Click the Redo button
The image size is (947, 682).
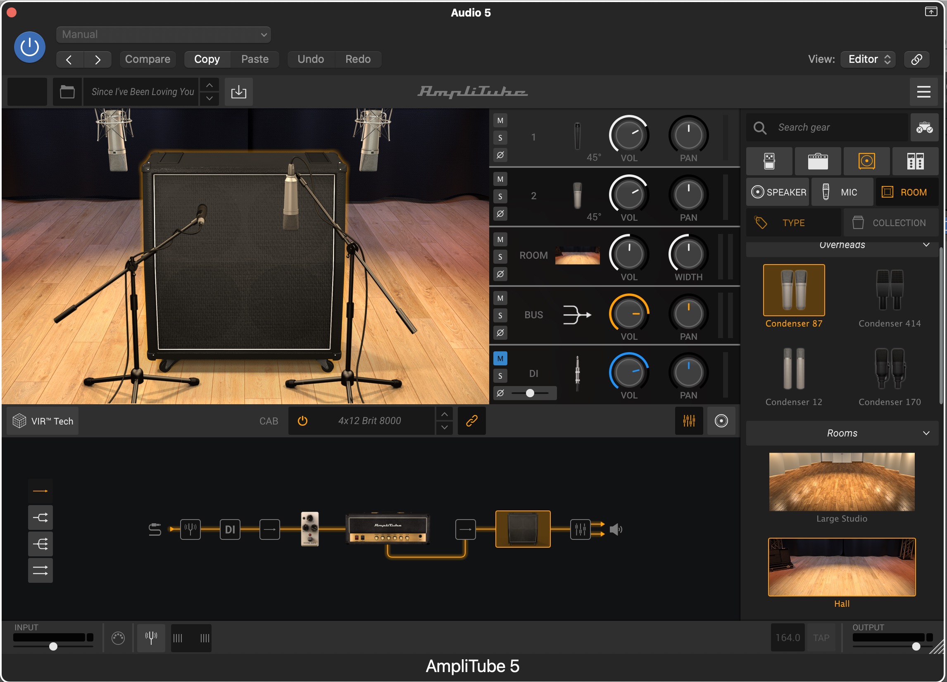[358, 59]
